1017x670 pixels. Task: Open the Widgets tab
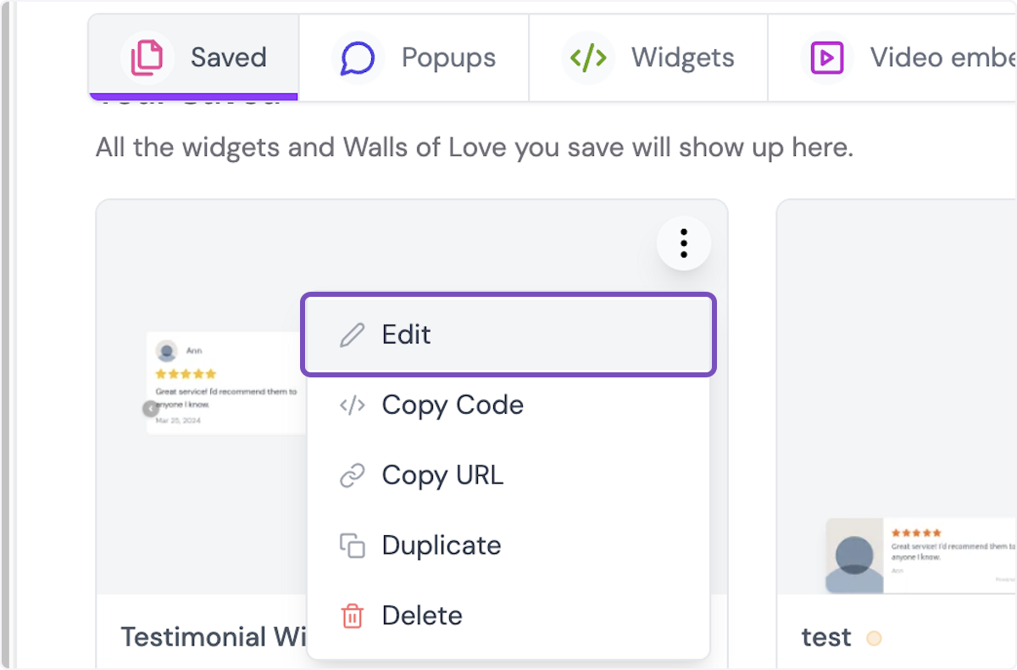(x=648, y=57)
